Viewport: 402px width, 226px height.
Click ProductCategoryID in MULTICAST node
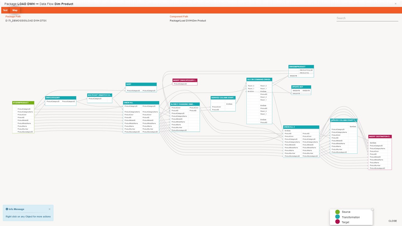95,99
